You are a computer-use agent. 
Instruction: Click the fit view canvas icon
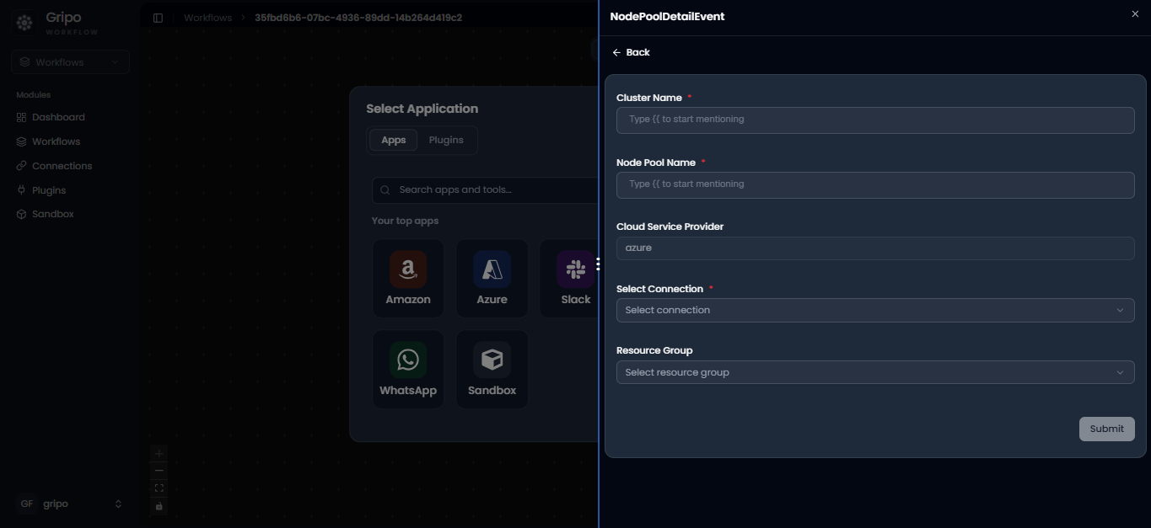click(x=159, y=488)
